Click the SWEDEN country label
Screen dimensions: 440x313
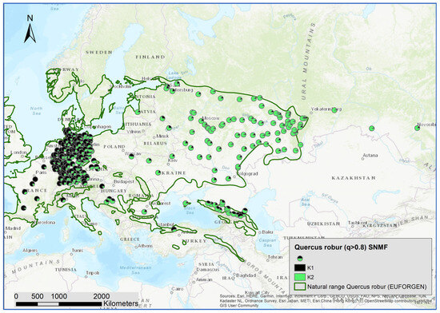[x=98, y=53]
